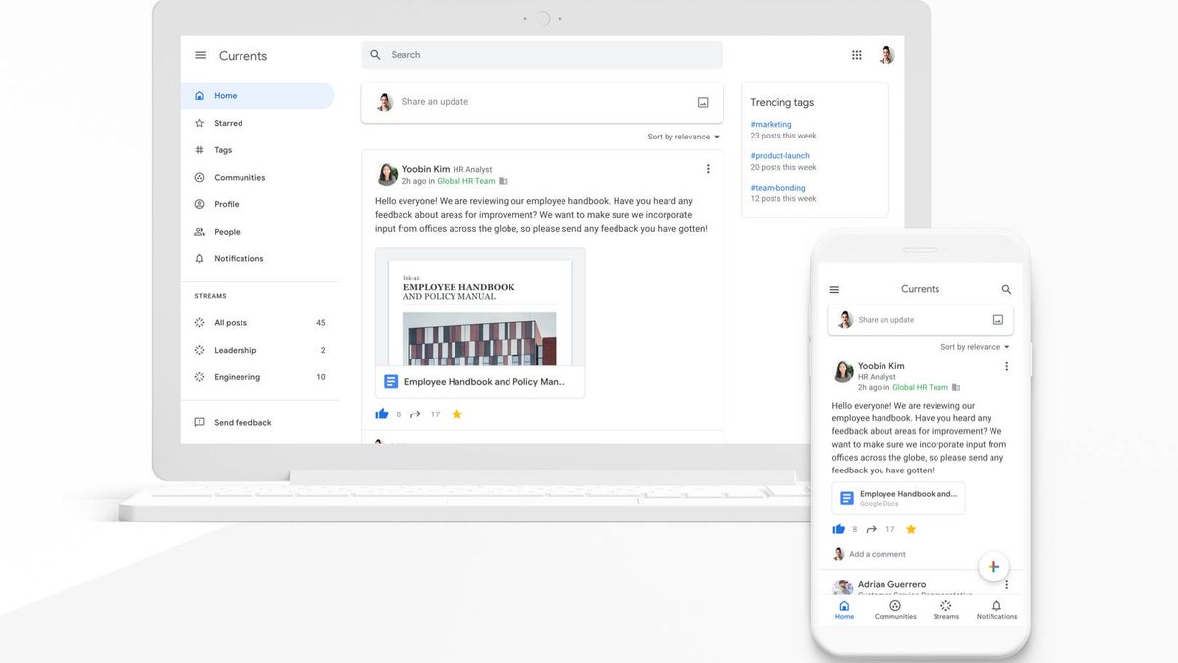Tap the Global HR Team link on phone post

(920, 387)
